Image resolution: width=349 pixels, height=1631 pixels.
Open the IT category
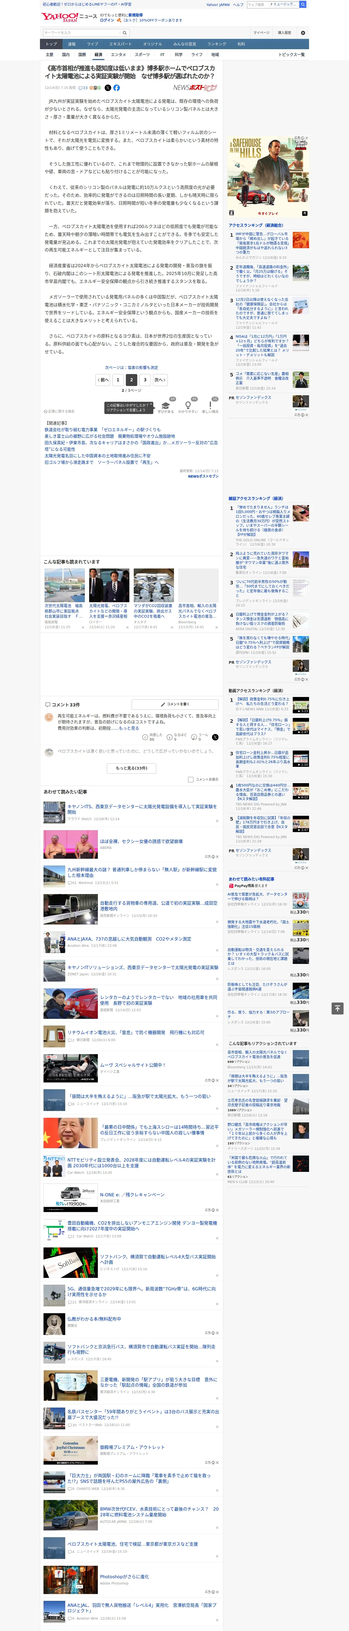click(162, 54)
